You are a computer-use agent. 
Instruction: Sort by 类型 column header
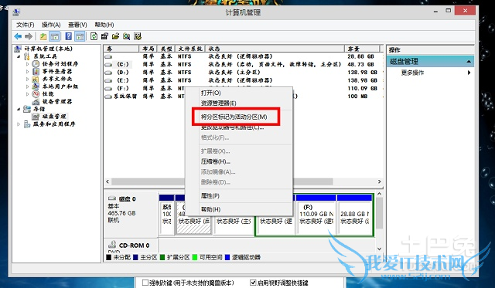click(x=166, y=49)
